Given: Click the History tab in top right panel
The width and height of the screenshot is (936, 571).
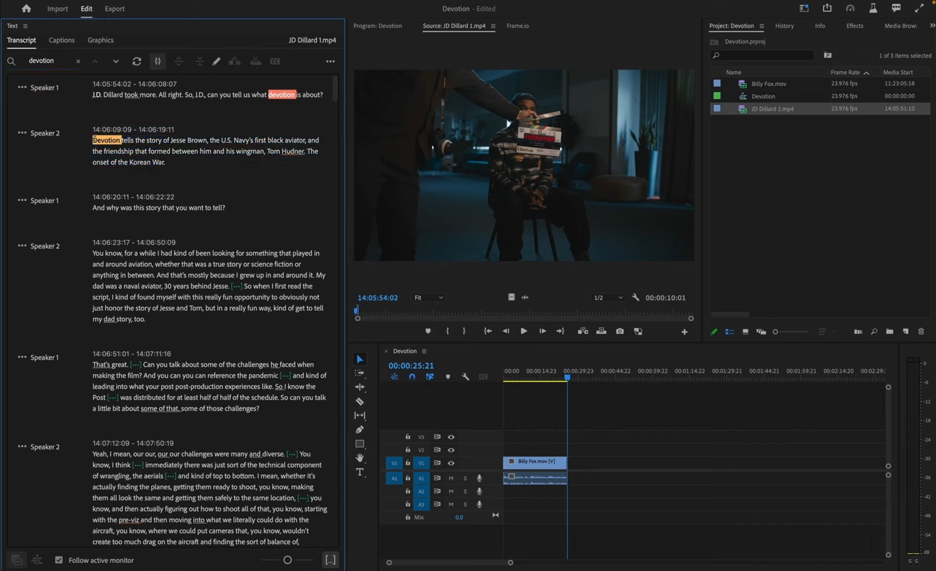Looking at the screenshot, I should pos(784,25).
